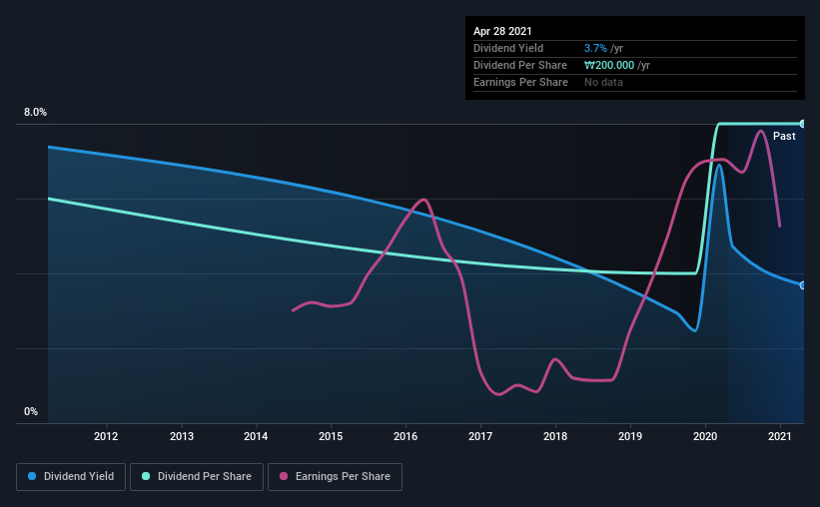Click the 2018 x-axis label
The image size is (820, 507).
555,436
